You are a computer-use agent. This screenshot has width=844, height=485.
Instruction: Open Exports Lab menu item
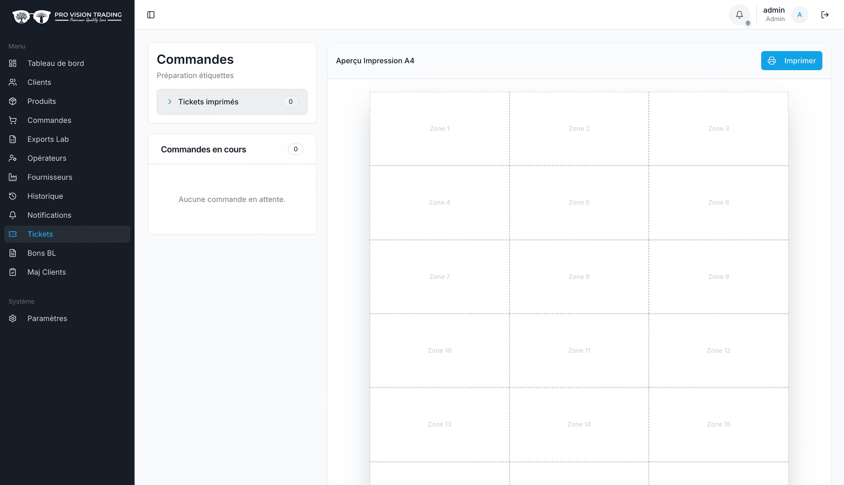click(67, 139)
